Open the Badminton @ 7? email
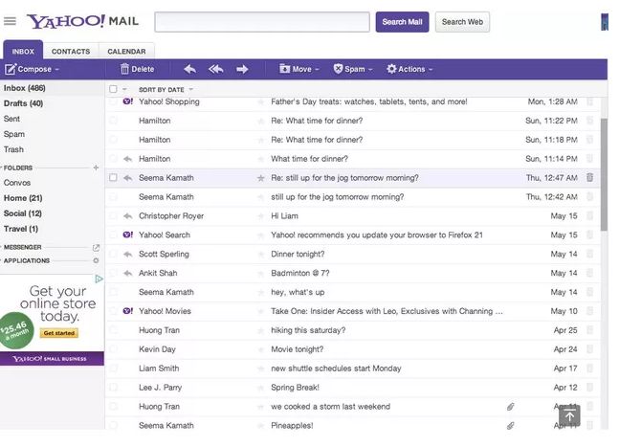Screen dimensions: 619x447 tap(352, 273)
